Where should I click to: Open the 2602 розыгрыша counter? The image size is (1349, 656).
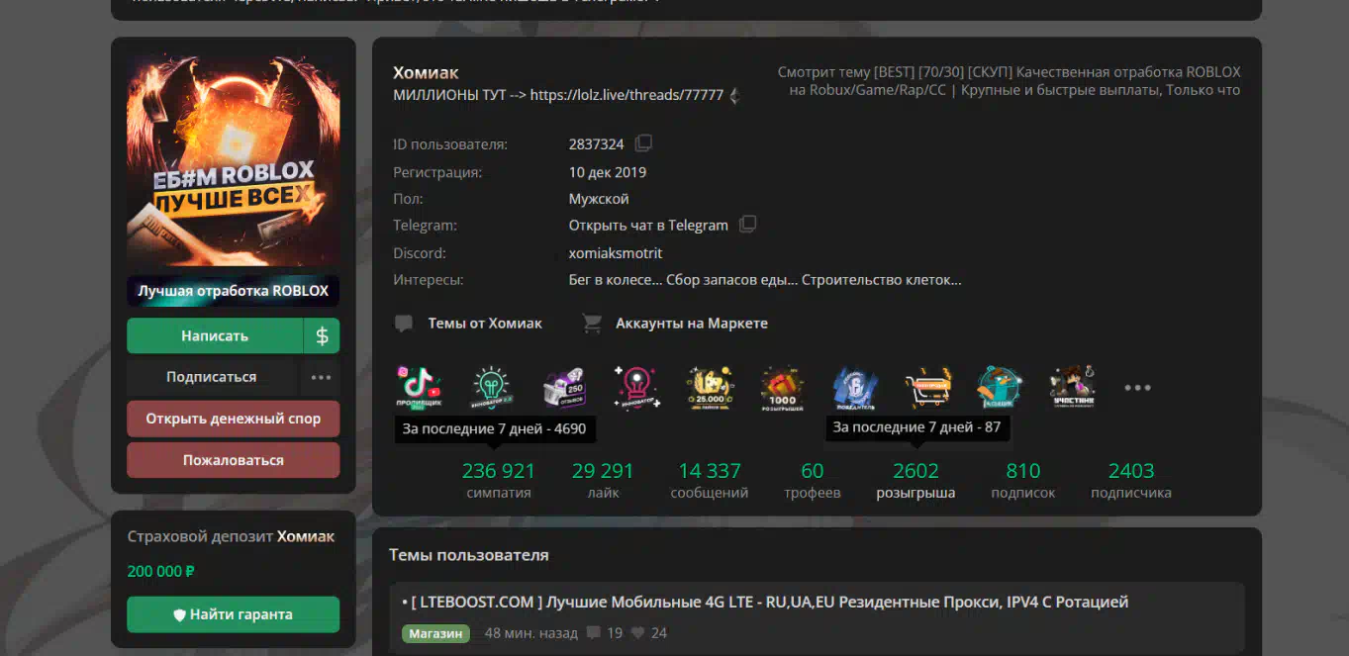coord(915,480)
